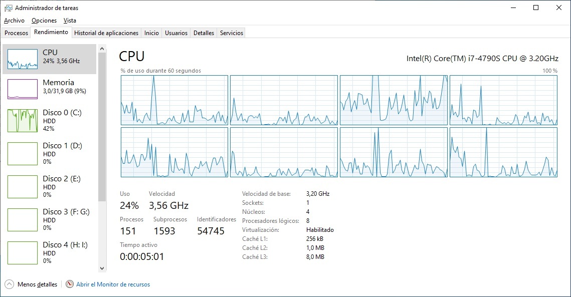
Task: Open the Archivo menu
Action: click(x=14, y=21)
